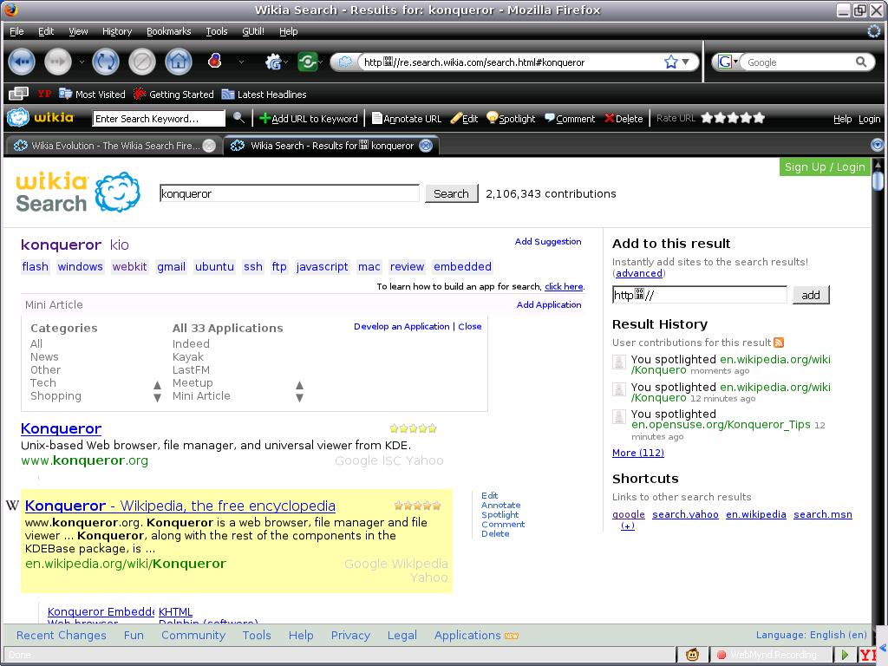Click the Categories list down arrow
888x666 pixels.
point(158,397)
